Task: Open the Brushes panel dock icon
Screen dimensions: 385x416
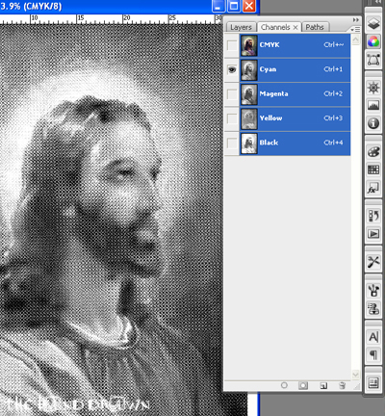Action: 373,291
